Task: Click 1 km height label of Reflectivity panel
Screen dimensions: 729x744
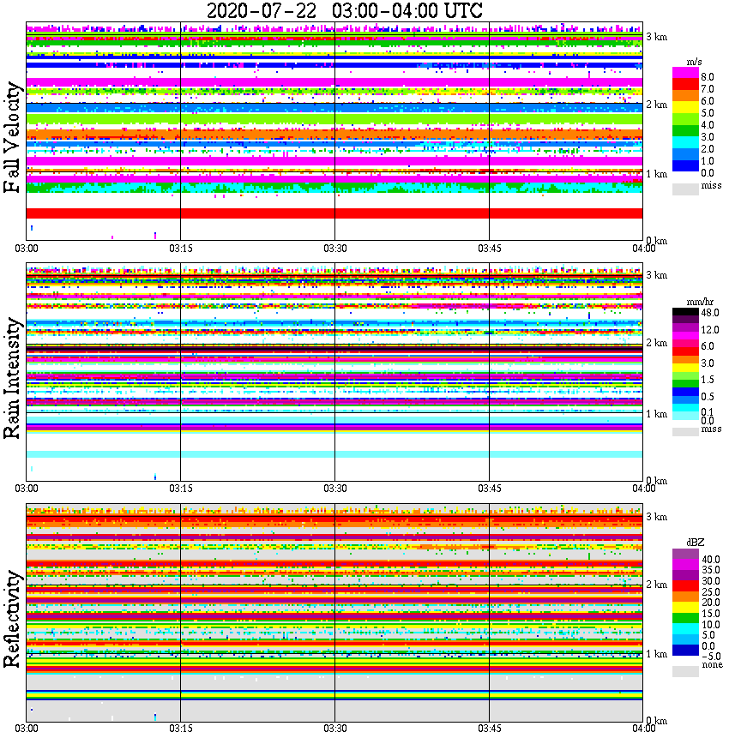Action: tap(657, 654)
